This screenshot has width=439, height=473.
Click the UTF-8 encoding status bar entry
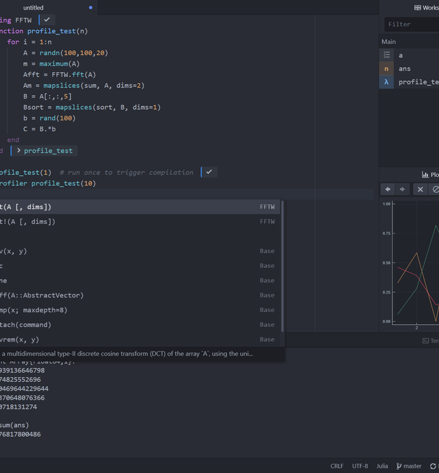click(x=360, y=466)
